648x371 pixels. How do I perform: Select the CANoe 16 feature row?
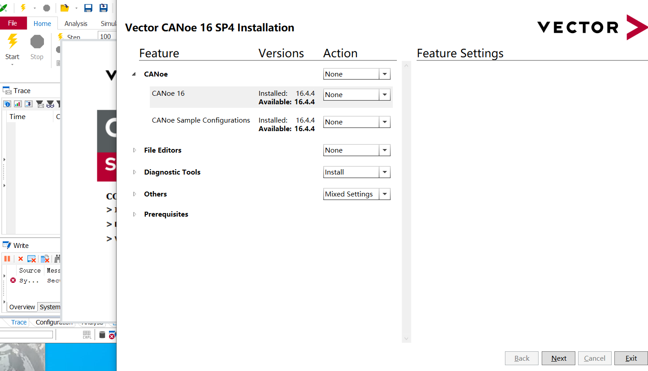tap(271, 97)
